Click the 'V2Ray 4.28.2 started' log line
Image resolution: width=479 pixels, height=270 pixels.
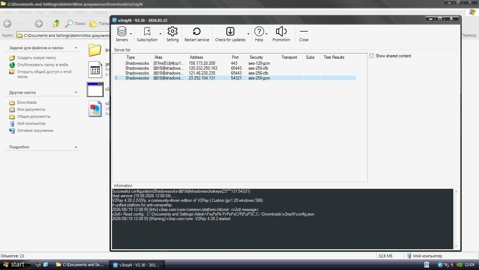tap(171, 219)
